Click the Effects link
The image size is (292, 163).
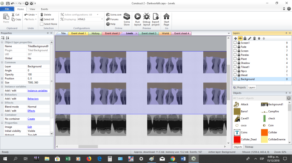pyautogui.click(x=31, y=111)
